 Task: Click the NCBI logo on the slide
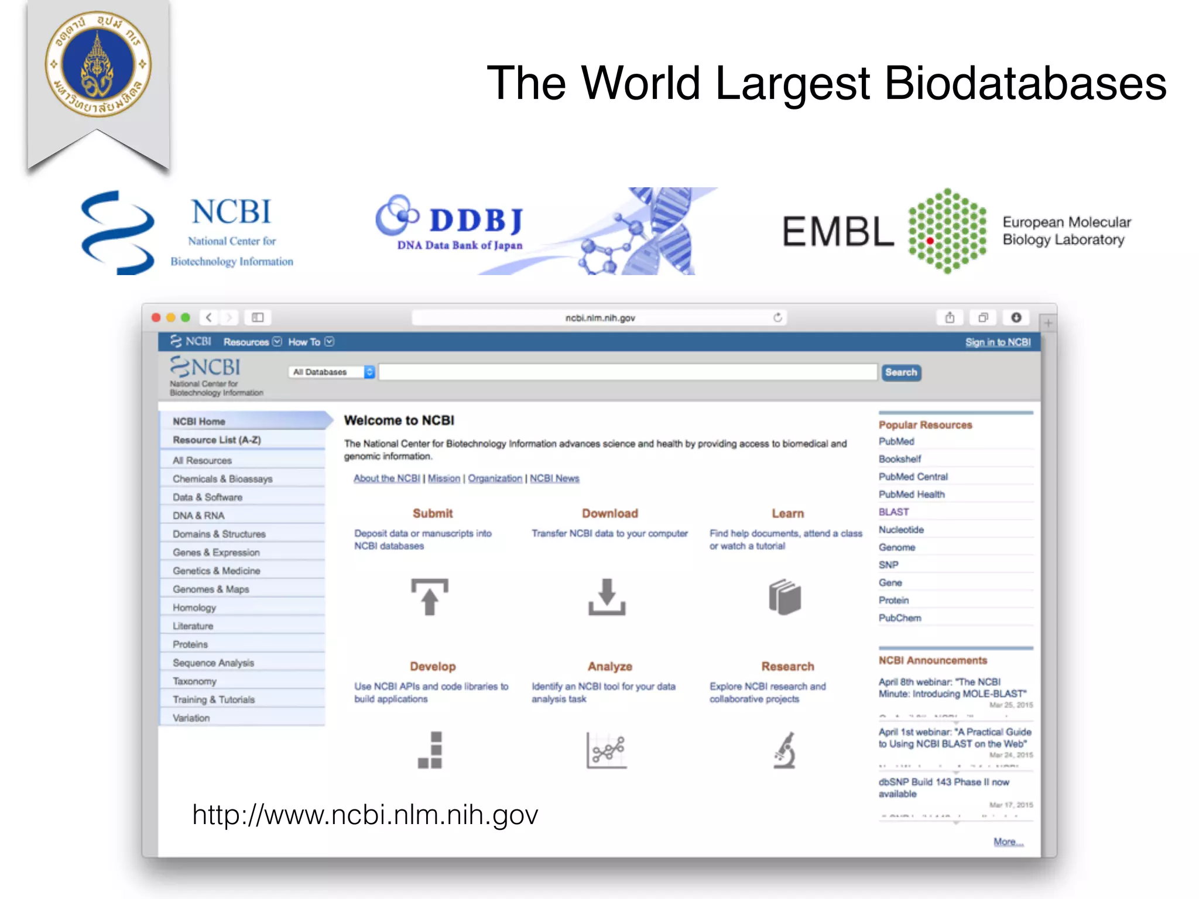point(187,232)
